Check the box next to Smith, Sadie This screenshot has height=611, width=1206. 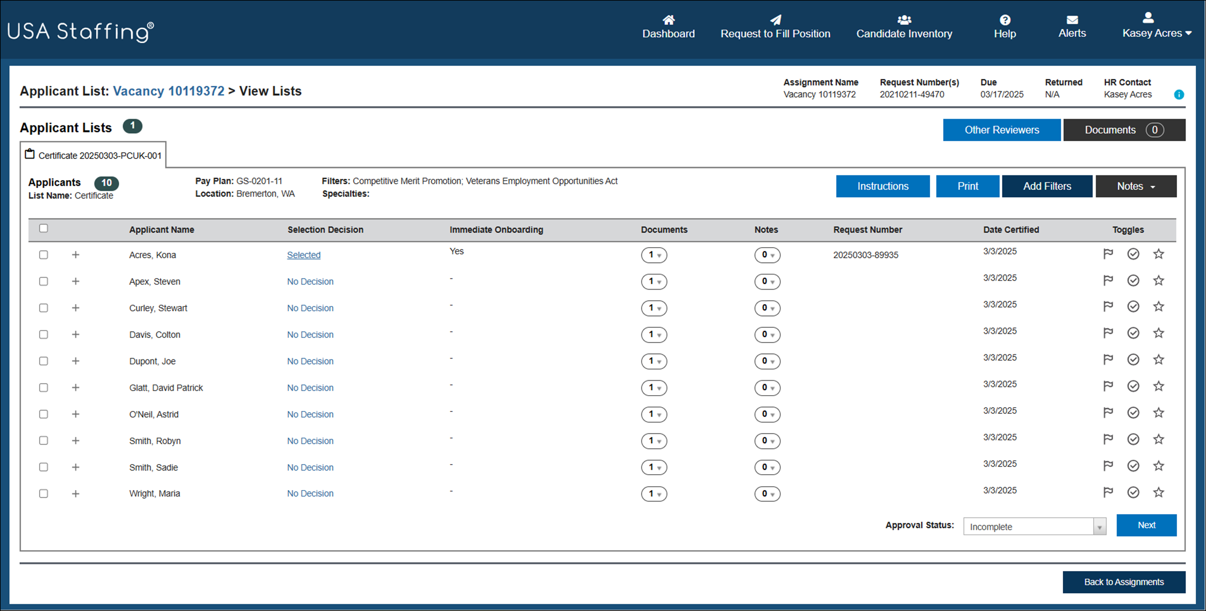(43, 467)
